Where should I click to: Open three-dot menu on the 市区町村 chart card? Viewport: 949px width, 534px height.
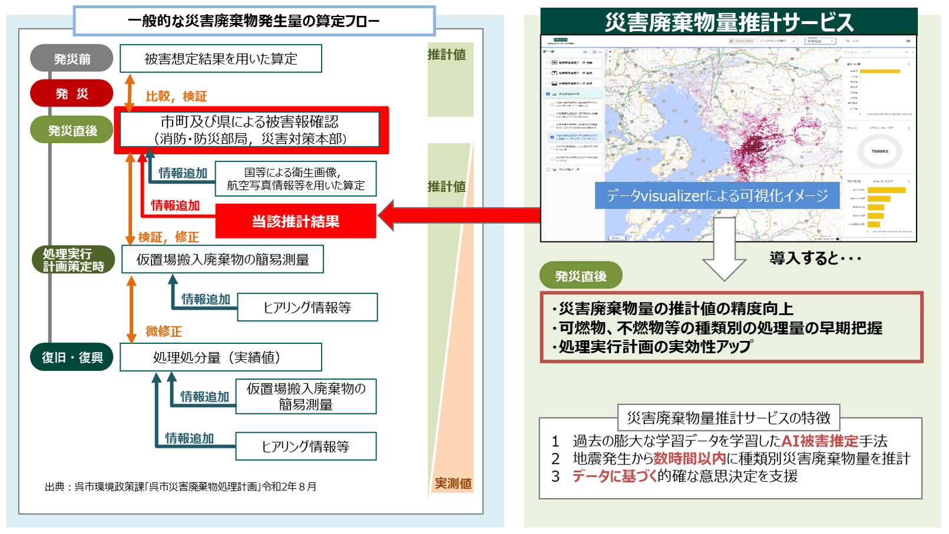909,181
